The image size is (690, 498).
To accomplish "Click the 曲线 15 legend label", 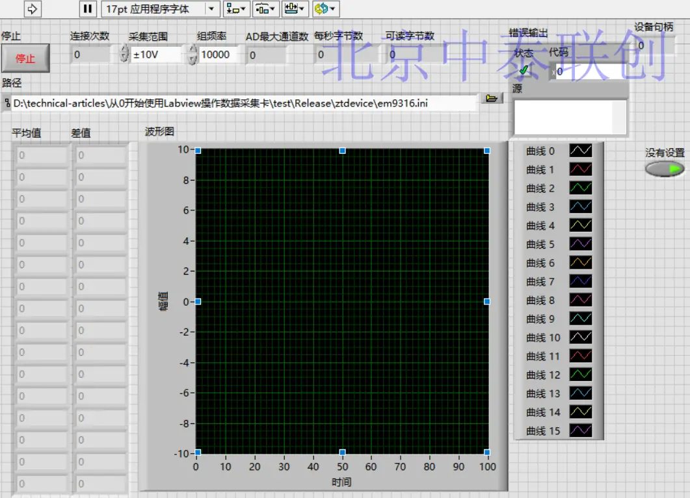I will (x=543, y=430).
